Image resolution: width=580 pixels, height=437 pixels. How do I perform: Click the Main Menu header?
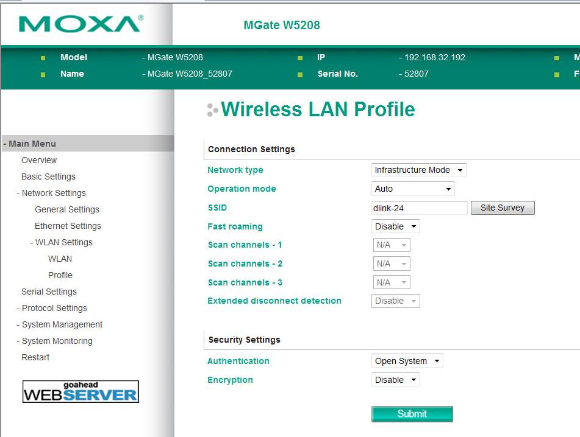87,144
